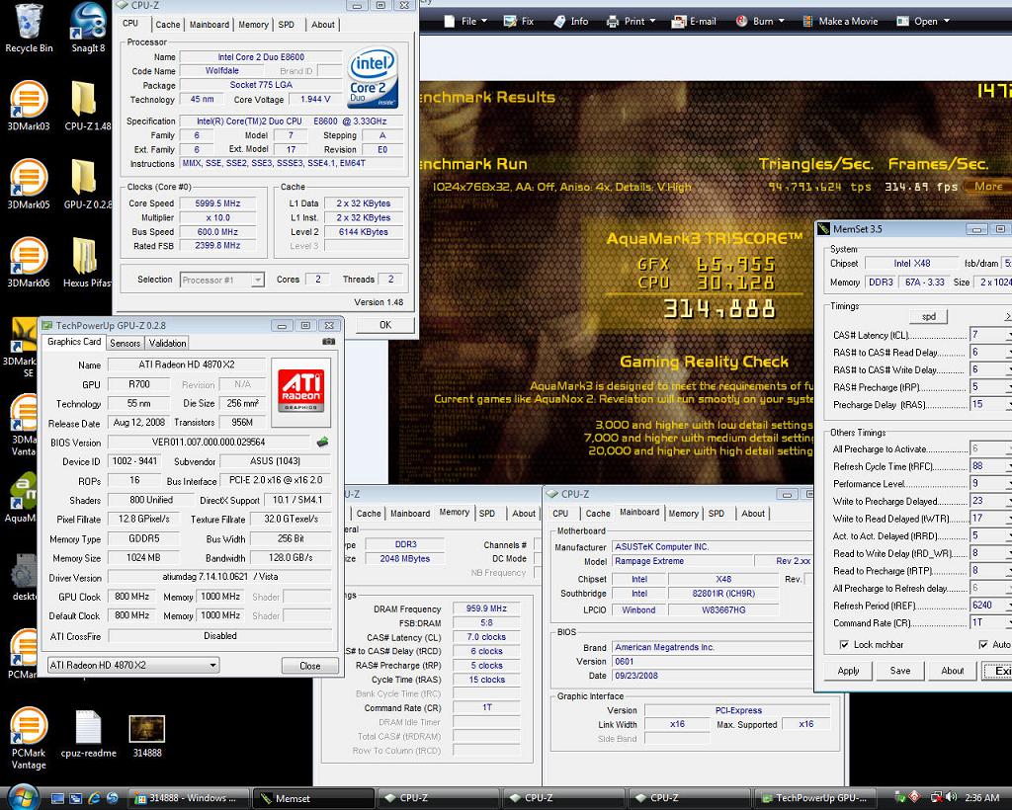The width and height of the screenshot is (1012, 810).
Task: Click the 314,888 AquaMark total score
Action: pyautogui.click(x=719, y=309)
